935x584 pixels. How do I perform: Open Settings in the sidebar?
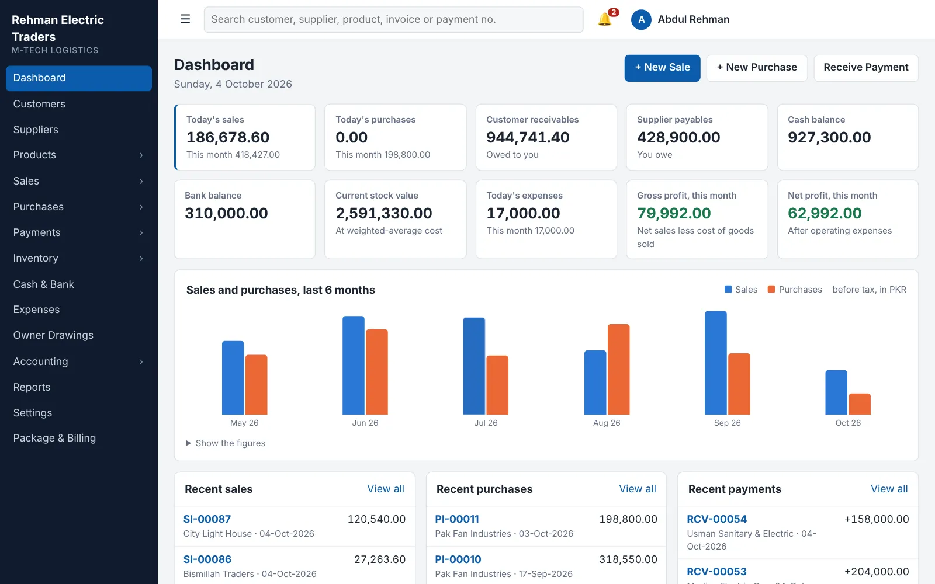[x=79, y=413]
